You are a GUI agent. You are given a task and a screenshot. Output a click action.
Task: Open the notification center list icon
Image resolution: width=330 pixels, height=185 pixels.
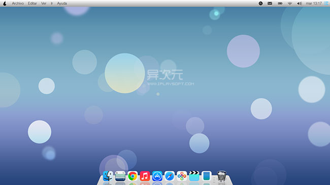(326, 4)
